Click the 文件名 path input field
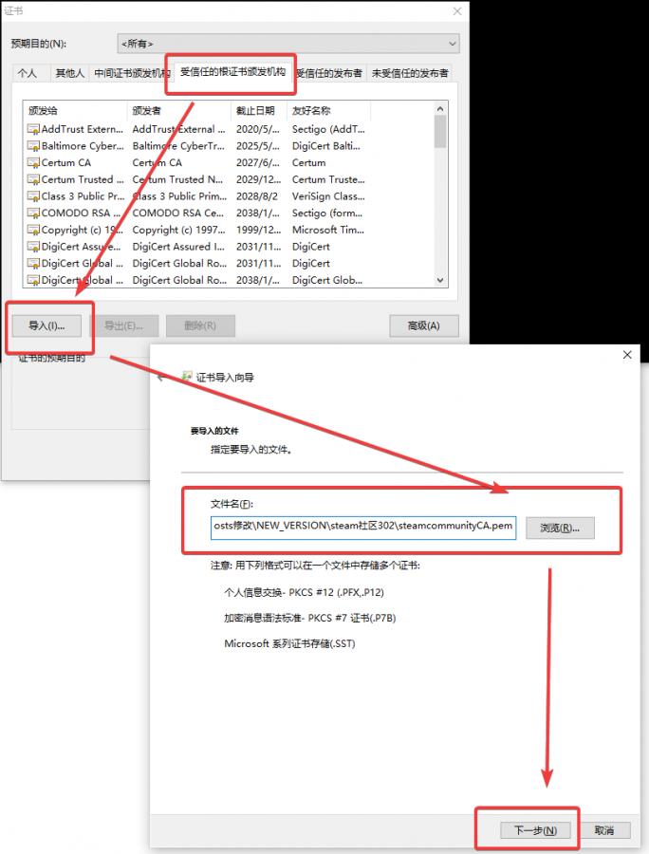 362,528
